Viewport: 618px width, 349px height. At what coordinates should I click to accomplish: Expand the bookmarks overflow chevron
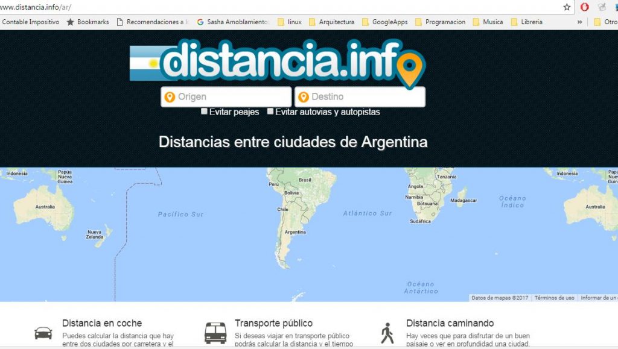click(580, 22)
